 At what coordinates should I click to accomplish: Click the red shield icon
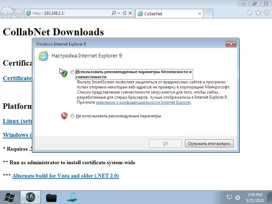[64, 116]
